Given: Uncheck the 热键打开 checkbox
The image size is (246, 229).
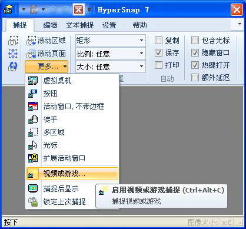Looking at the screenshot, I should [x=195, y=65].
